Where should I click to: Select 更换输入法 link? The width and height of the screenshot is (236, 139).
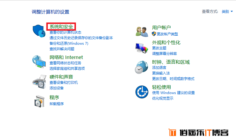(x=161, y=73)
